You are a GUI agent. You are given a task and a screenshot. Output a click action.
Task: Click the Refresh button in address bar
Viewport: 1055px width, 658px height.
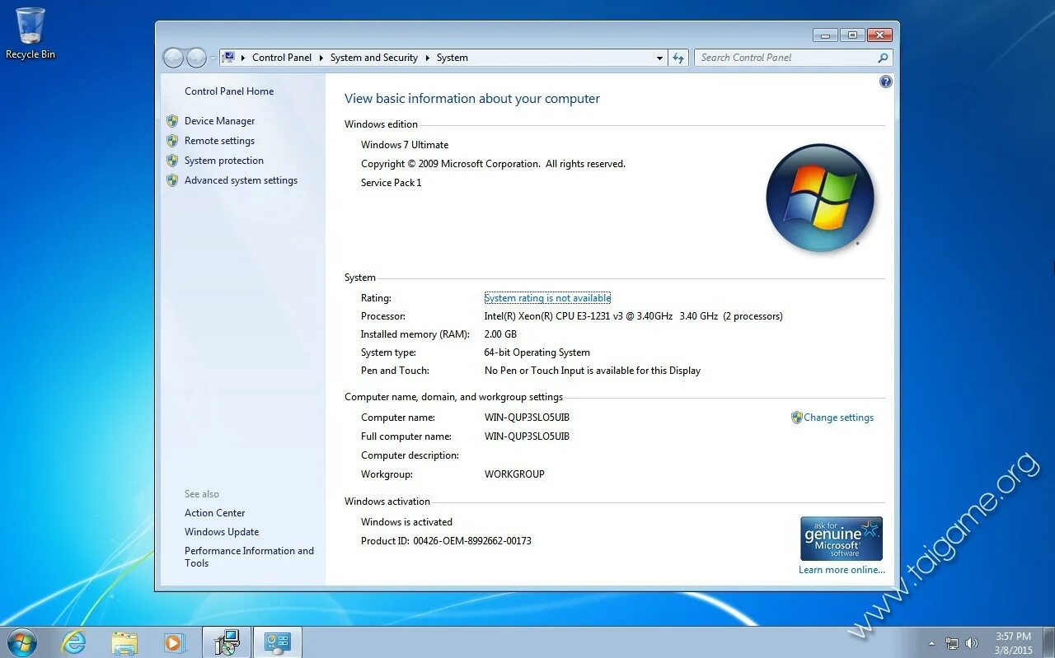(678, 58)
